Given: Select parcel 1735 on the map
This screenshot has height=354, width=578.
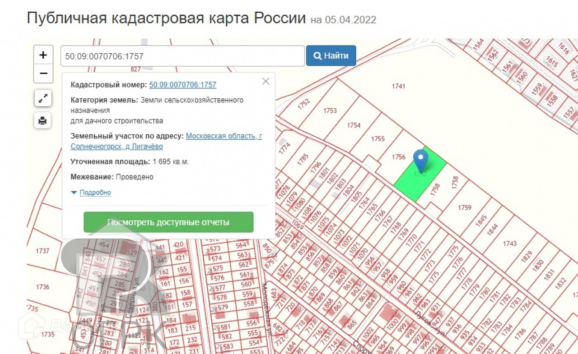Looking at the screenshot, I should (47, 335).
